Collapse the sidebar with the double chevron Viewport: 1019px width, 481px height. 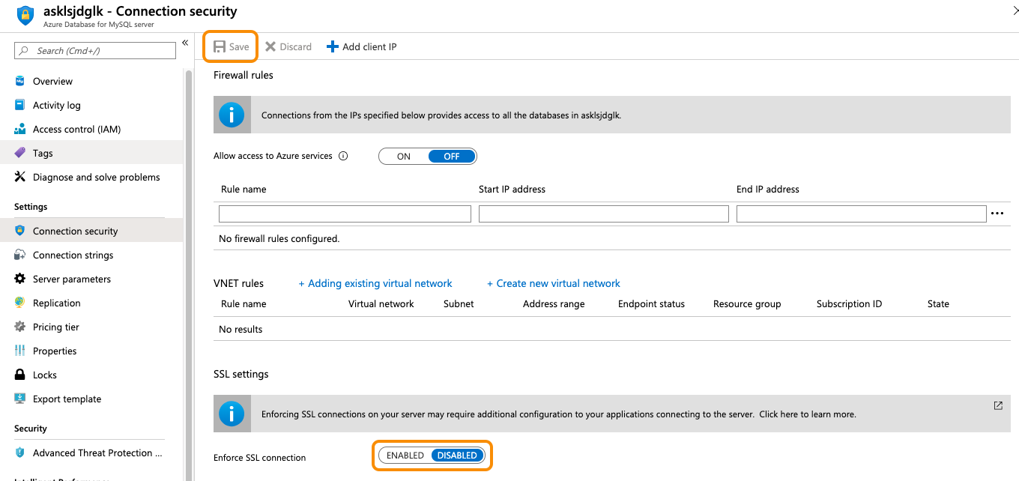pyautogui.click(x=185, y=43)
